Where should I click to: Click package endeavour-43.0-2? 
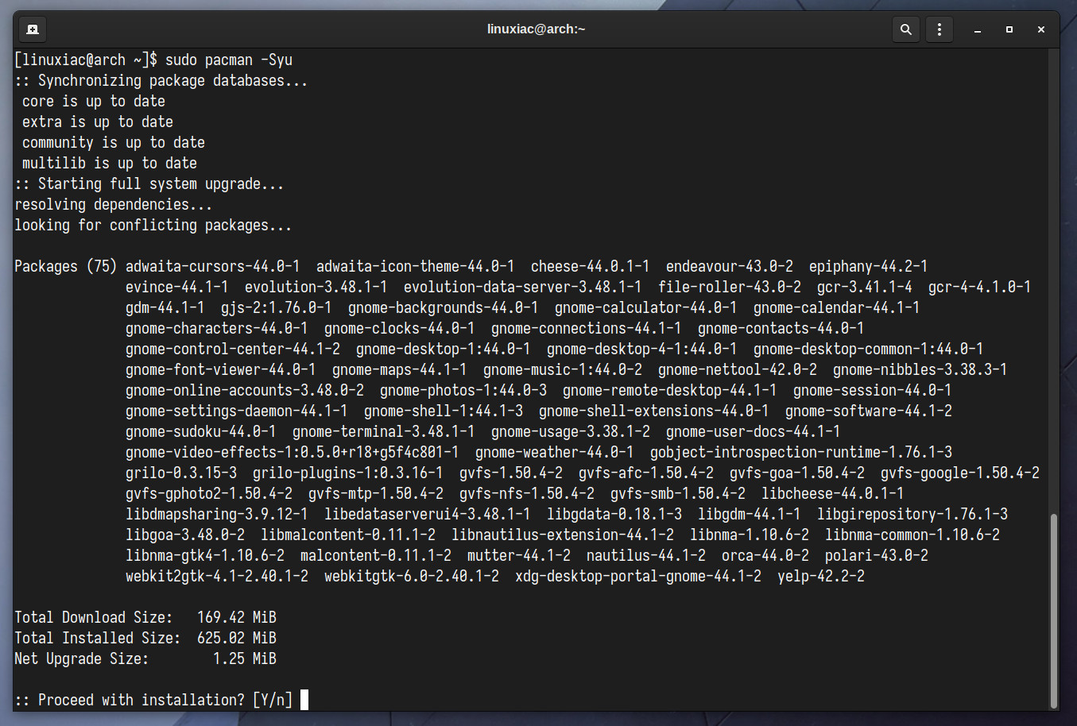[730, 267]
